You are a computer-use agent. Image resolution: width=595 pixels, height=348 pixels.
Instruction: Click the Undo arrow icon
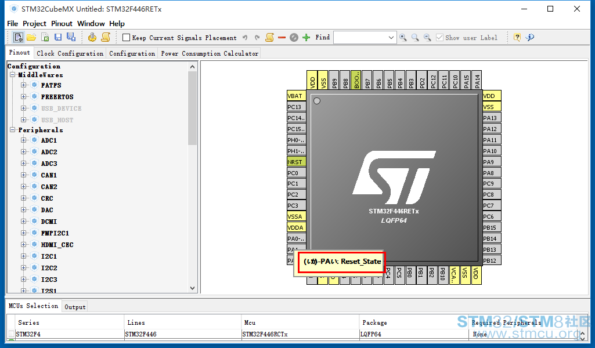[x=245, y=38]
